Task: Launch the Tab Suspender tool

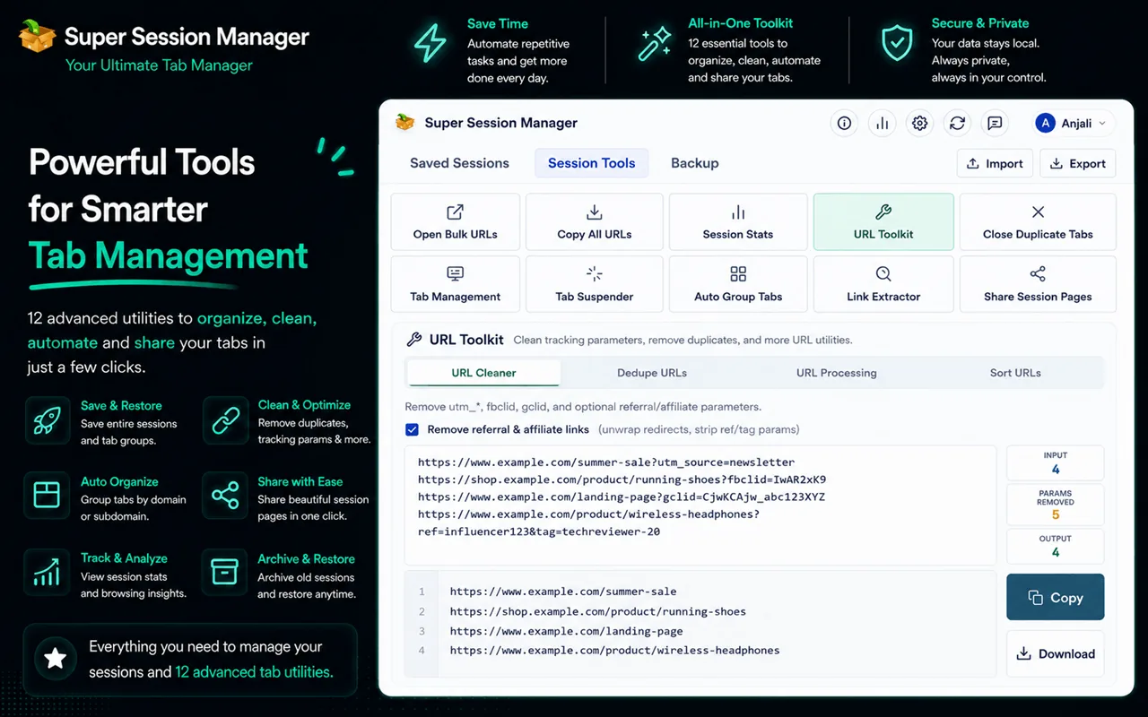Action: [x=595, y=284]
